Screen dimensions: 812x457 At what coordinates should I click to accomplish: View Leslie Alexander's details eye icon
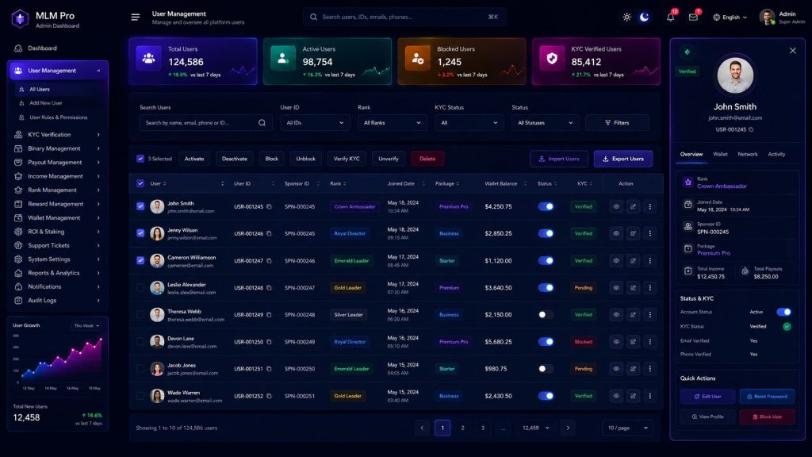tap(616, 287)
